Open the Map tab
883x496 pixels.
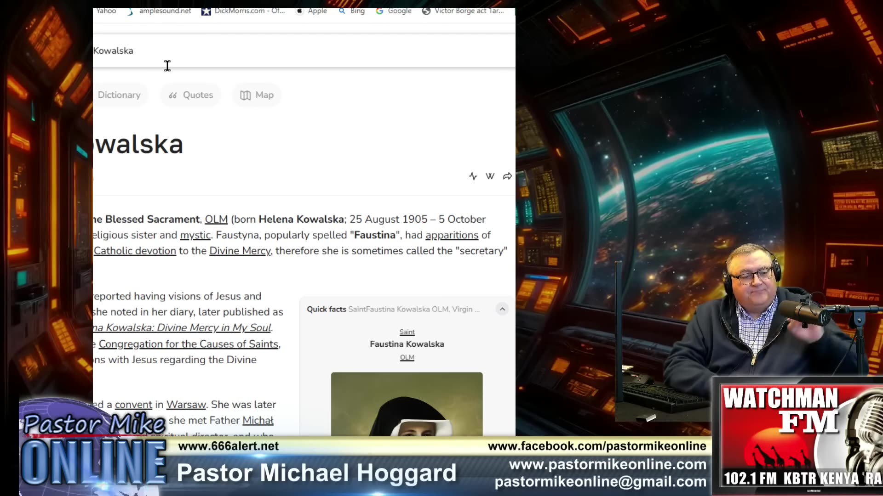pyautogui.click(x=257, y=95)
